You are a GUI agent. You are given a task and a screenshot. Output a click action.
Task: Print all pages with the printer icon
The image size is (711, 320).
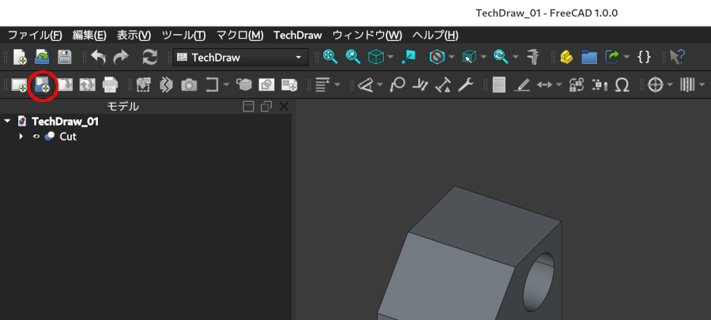pyautogui.click(x=110, y=85)
